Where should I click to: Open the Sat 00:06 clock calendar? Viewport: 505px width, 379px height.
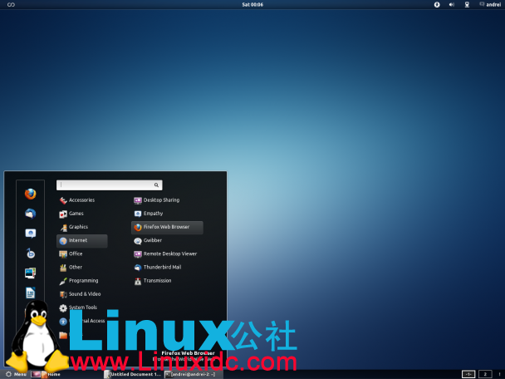tap(252, 4)
